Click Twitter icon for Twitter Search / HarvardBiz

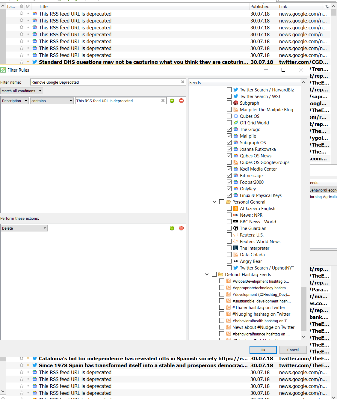(x=236, y=90)
